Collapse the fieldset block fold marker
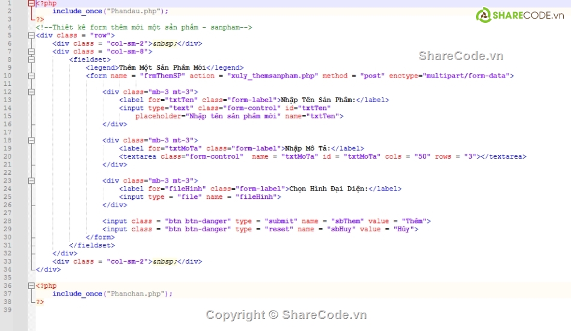Viewport: 571px width, 331px height. tap(31, 59)
